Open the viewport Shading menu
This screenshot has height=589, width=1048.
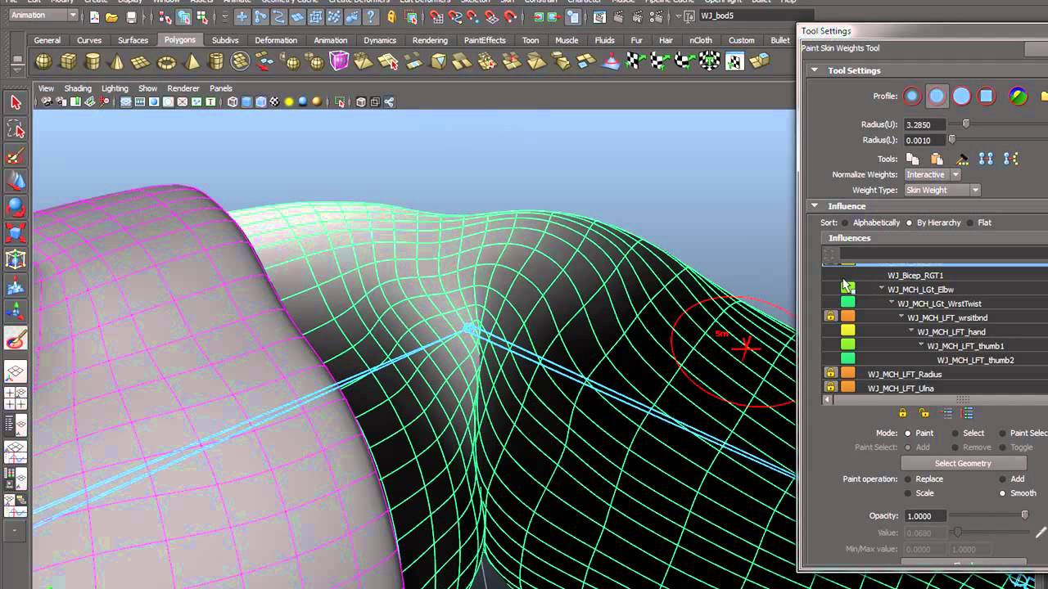pos(78,88)
